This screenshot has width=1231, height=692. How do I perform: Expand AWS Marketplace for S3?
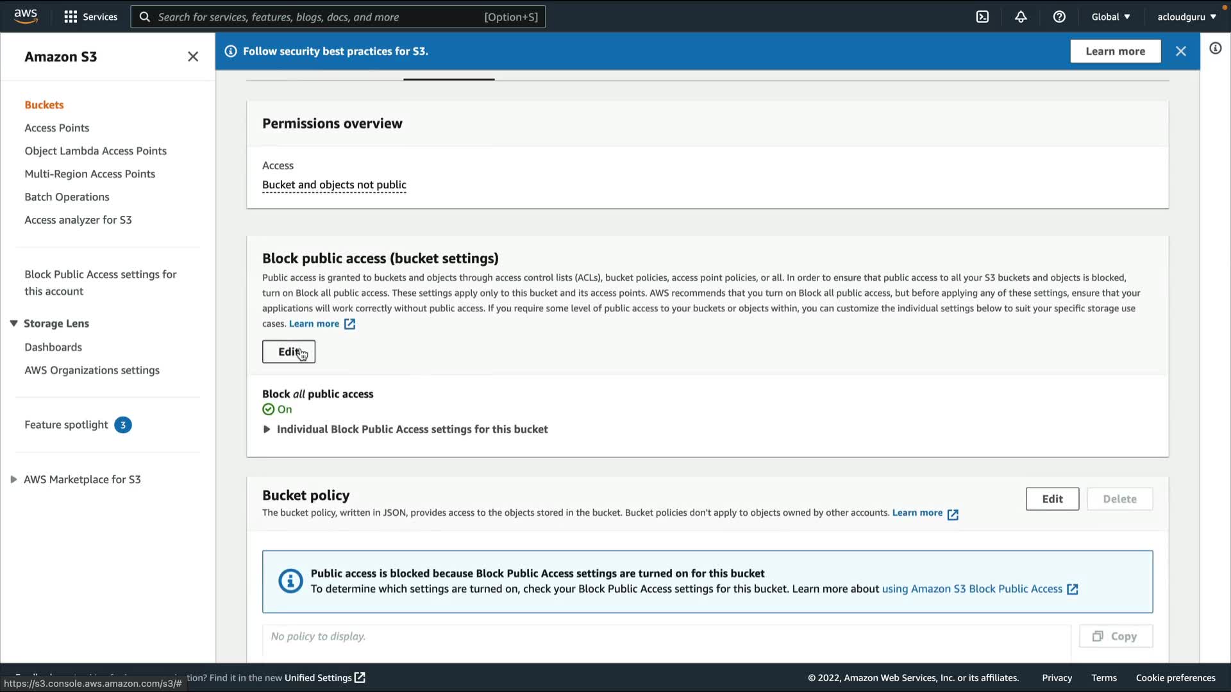[13, 479]
